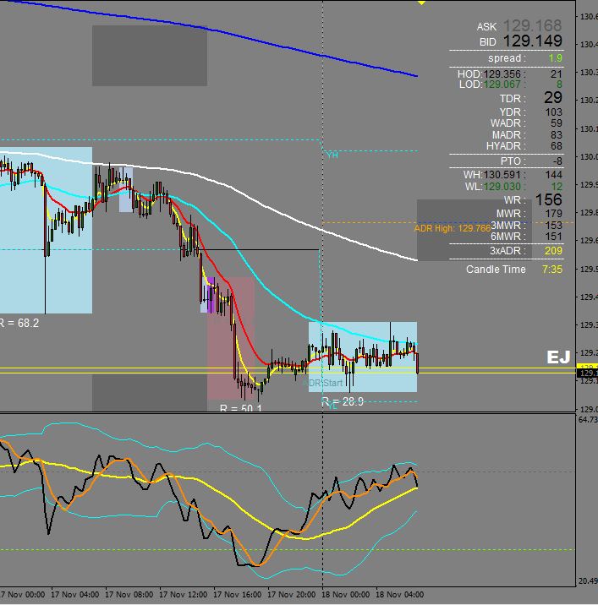
Task: Click the R = 68.2 range label
Action: pos(19,323)
